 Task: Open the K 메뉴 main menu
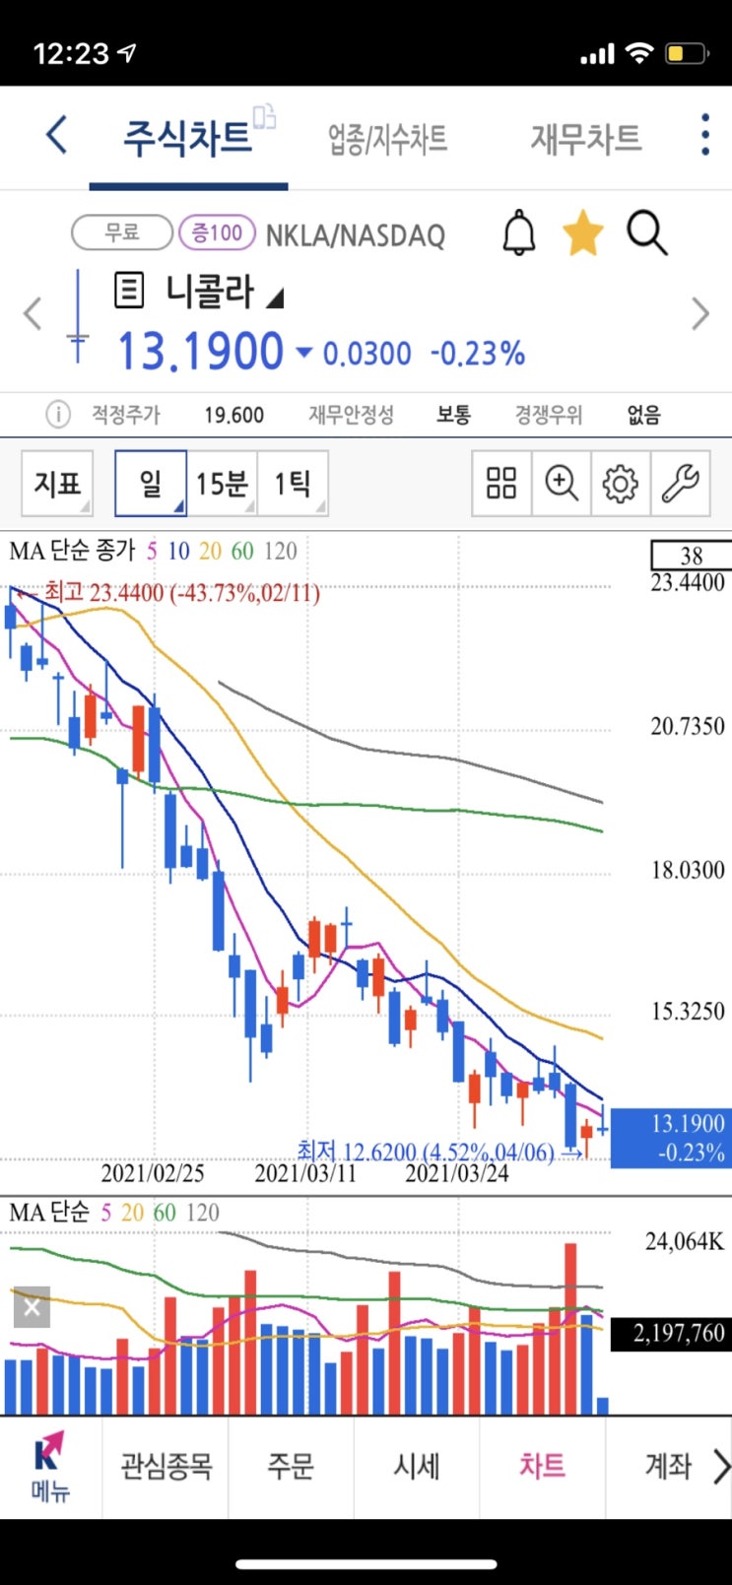pos(50,1467)
